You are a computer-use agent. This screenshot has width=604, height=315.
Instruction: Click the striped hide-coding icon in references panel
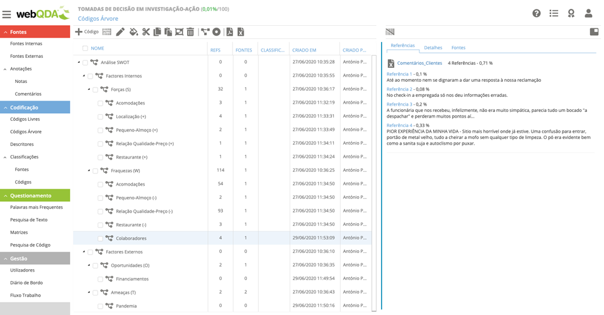390,32
